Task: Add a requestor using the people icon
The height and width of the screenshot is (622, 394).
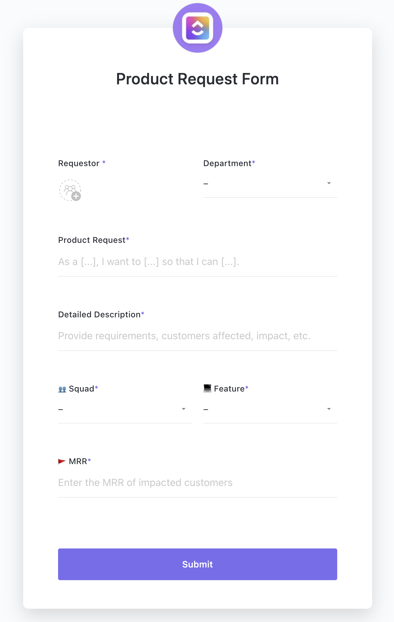Action: point(70,190)
